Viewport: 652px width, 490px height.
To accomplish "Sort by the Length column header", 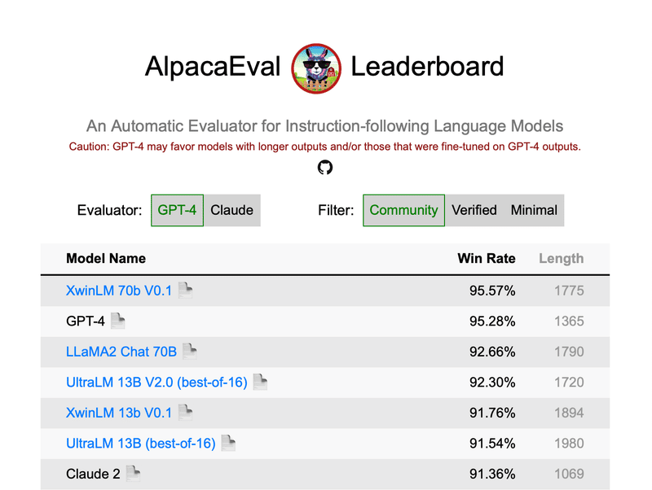I will tap(562, 258).
